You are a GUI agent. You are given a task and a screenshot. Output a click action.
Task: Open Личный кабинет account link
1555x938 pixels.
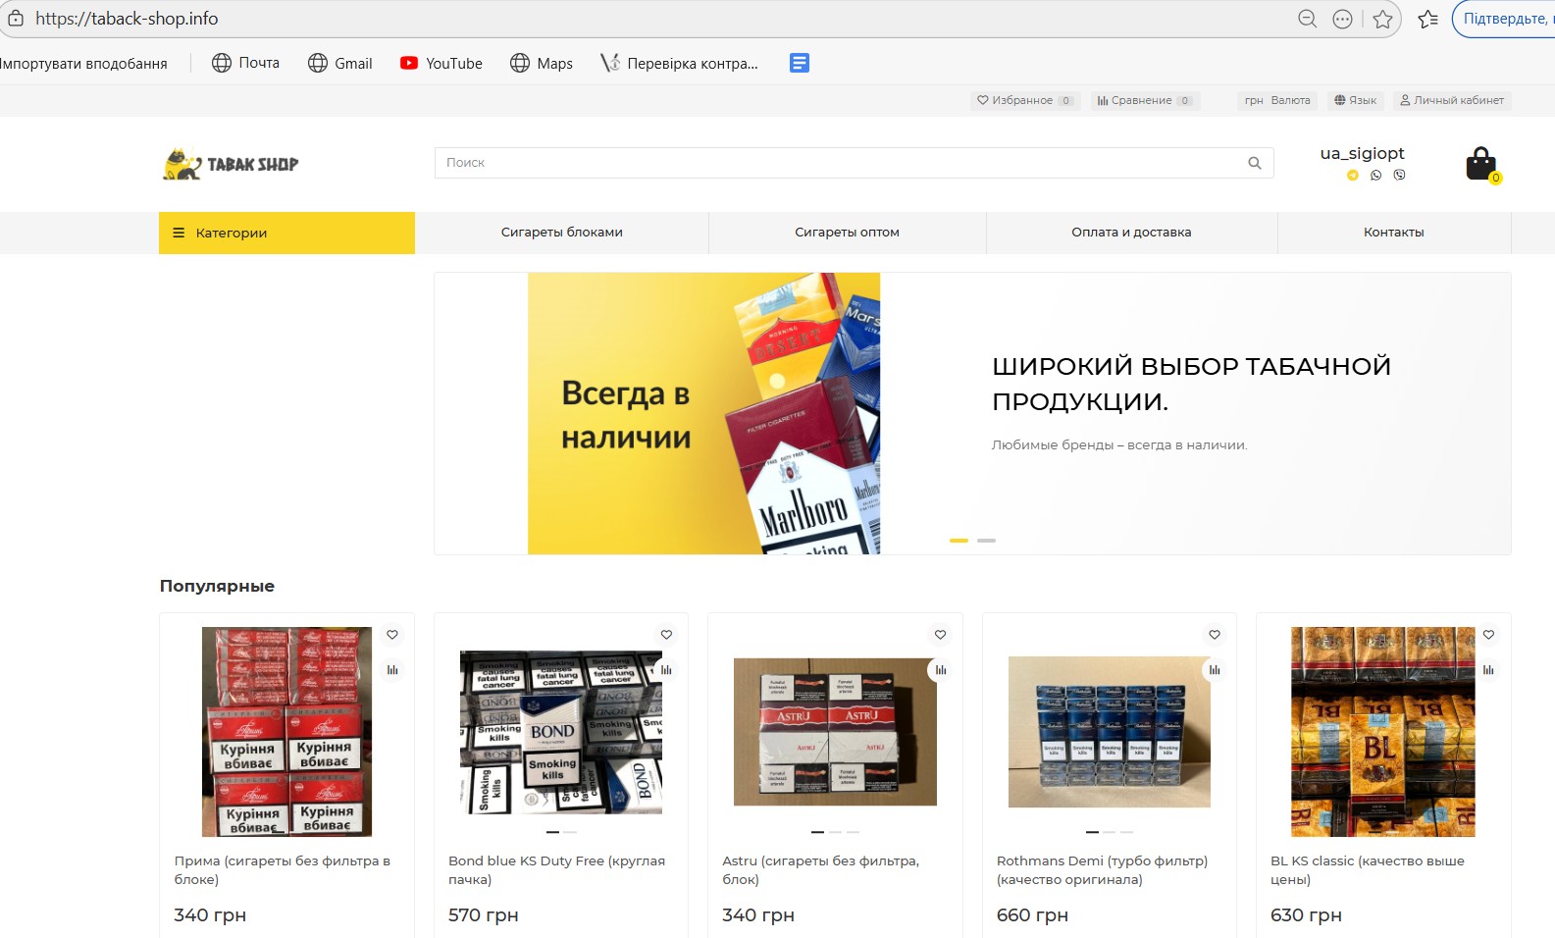1452,100
